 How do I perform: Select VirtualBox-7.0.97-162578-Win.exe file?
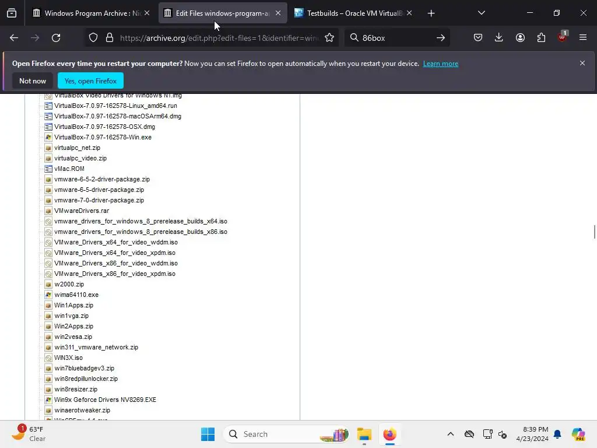pyautogui.click(x=103, y=137)
